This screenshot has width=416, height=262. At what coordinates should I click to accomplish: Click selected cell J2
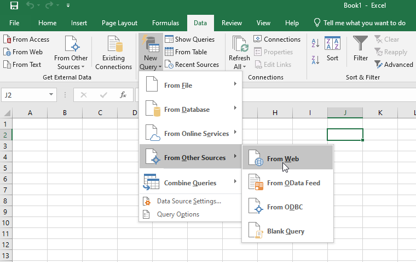tap(345, 135)
